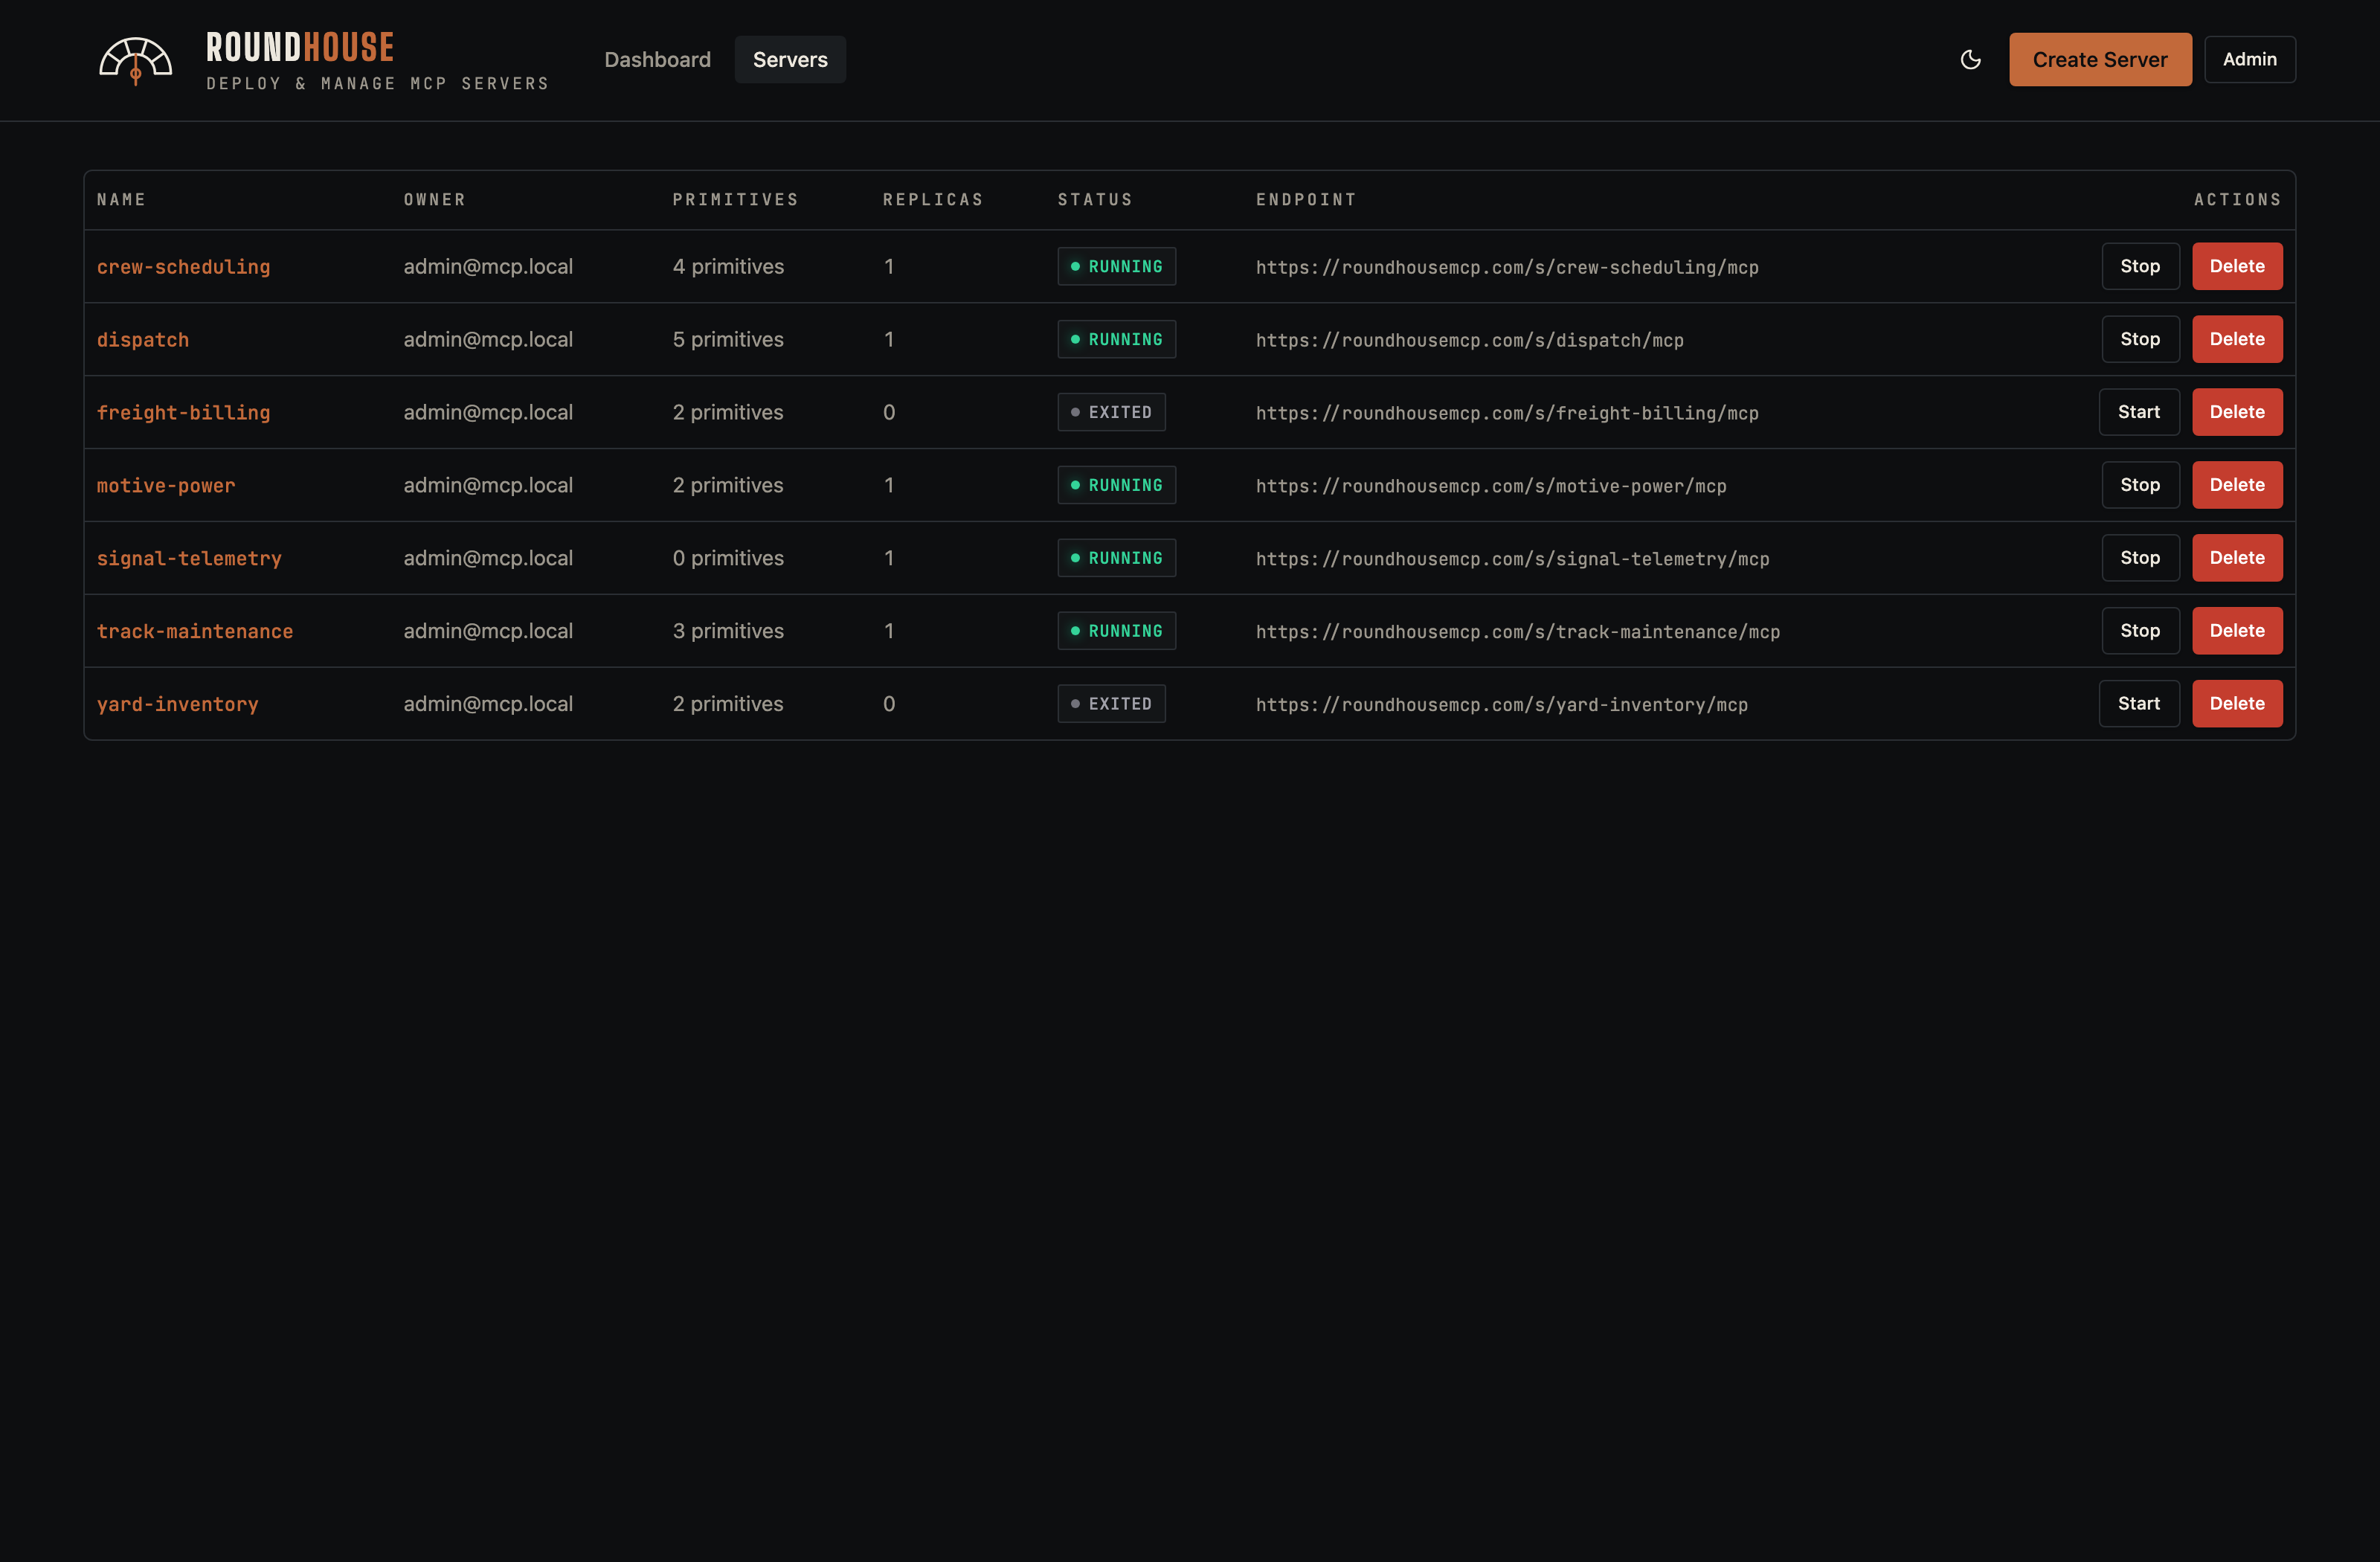This screenshot has width=2380, height=1562.
Task: Stop the crew-scheduling server
Action: point(2140,266)
